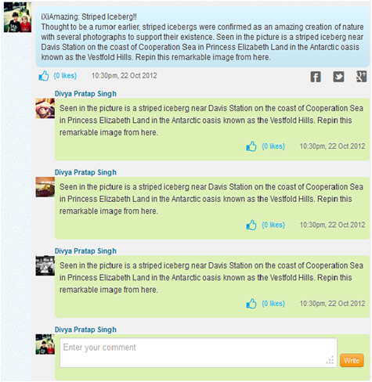Open Divya Pratap Singh name above third comment

85,251
